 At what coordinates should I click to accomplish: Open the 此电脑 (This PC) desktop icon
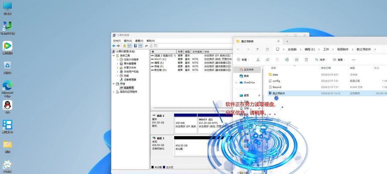pyautogui.click(x=7, y=8)
